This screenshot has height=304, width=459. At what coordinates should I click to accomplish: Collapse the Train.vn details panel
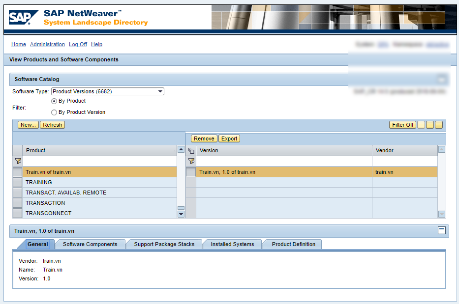(442, 230)
